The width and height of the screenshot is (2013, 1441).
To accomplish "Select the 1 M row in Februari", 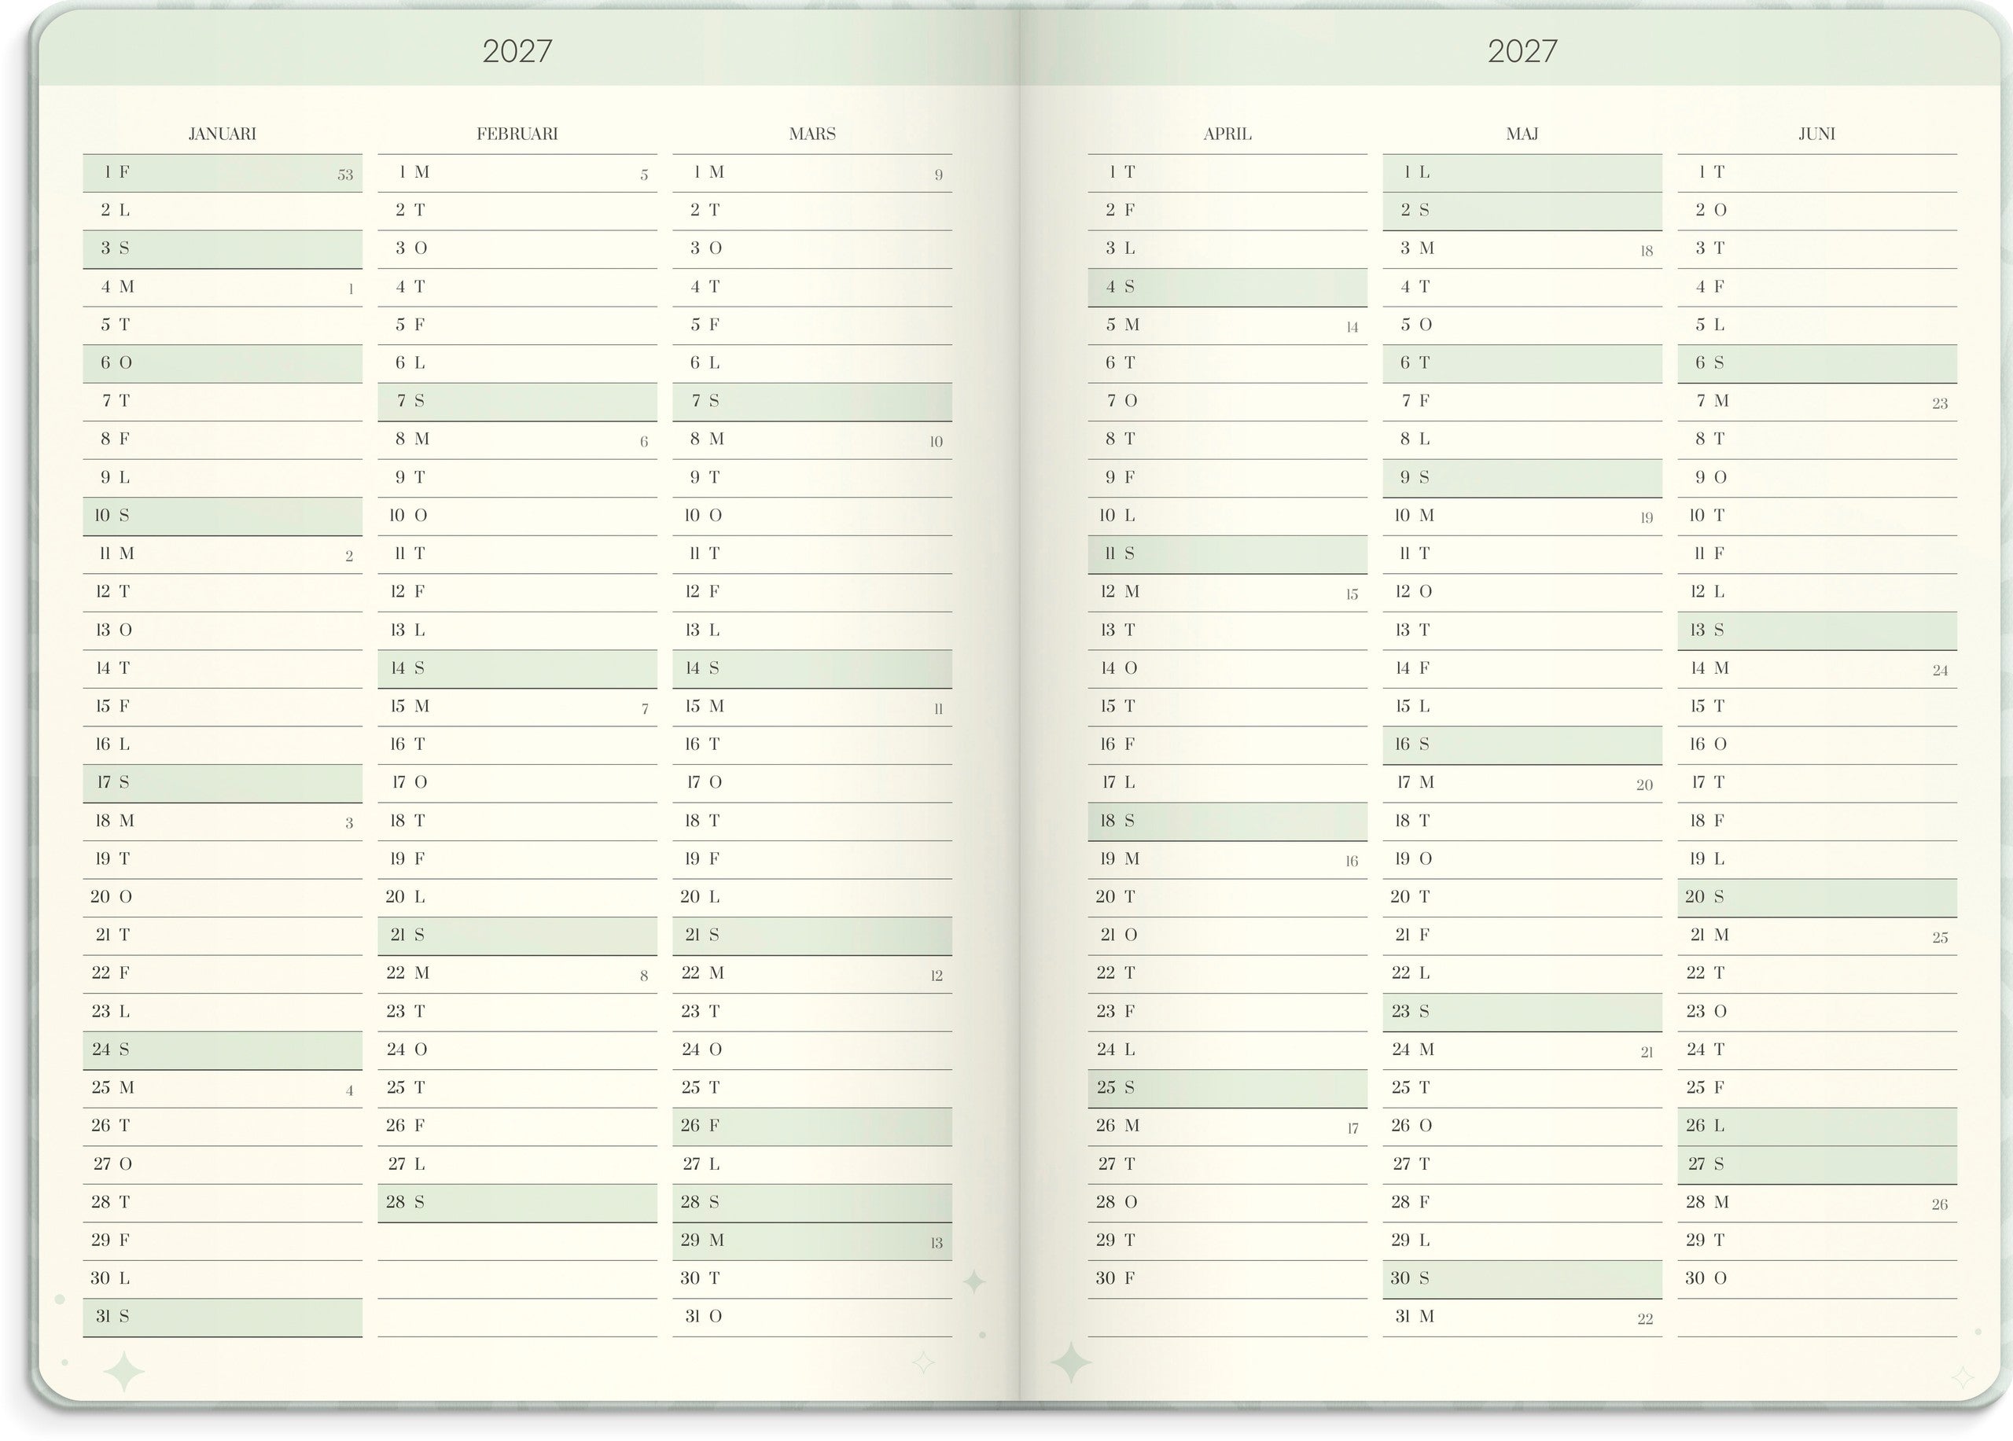I will pos(517,173).
